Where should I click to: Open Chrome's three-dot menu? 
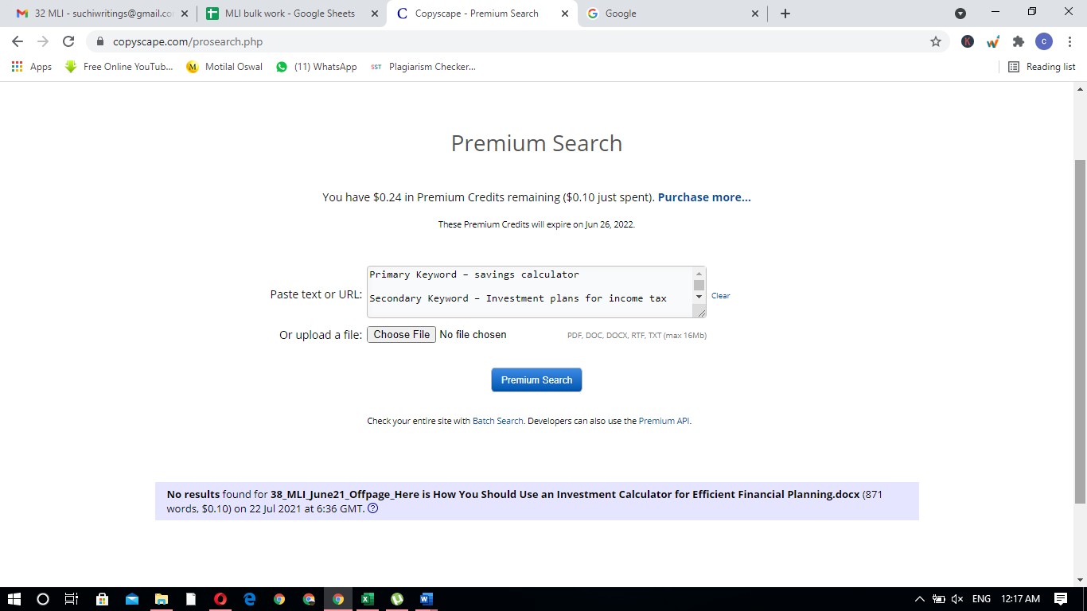point(1070,41)
